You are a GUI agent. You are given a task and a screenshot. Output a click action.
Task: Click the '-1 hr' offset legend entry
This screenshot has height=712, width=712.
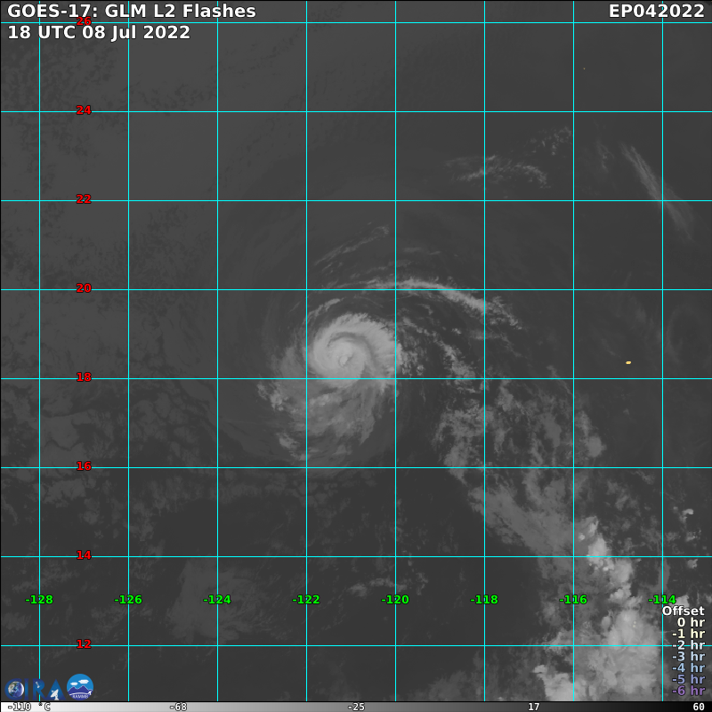(689, 634)
